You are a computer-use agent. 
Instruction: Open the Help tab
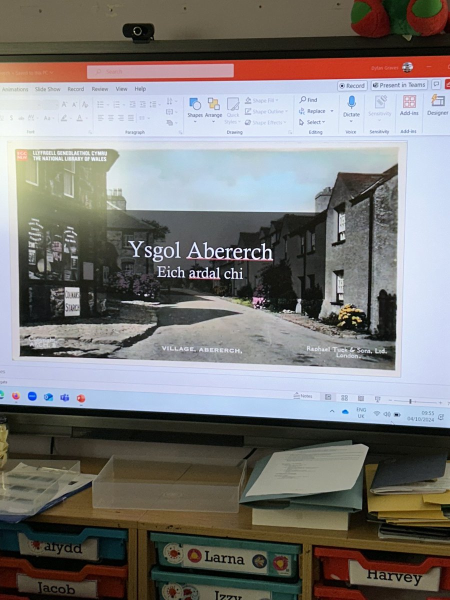140,89
